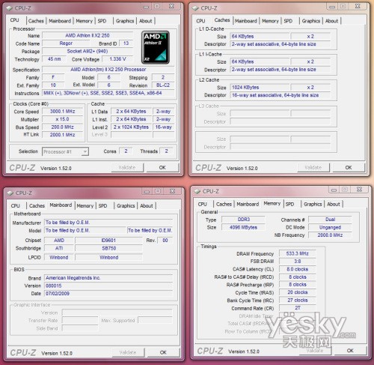Select CPU tab in the Mainboard window
The width and height of the screenshot is (374, 365).
(x=16, y=206)
